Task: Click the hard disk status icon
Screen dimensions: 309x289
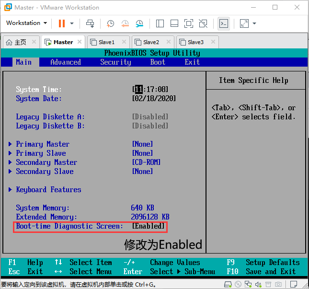Action: tap(228, 284)
